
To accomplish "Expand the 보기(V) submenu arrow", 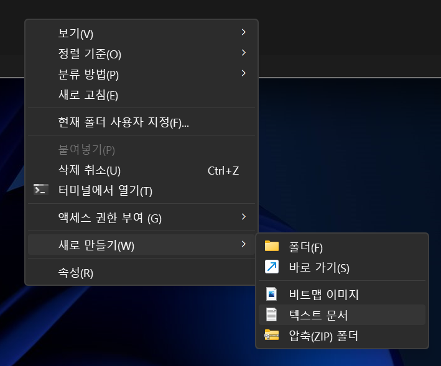I will (x=244, y=32).
